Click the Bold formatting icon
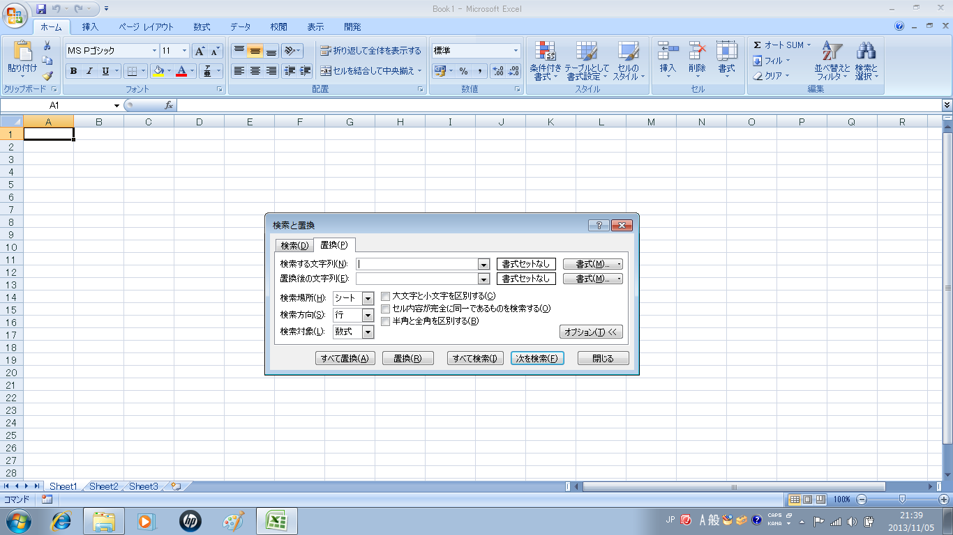This screenshot has width=953, height=535. [x=73, y=71]
